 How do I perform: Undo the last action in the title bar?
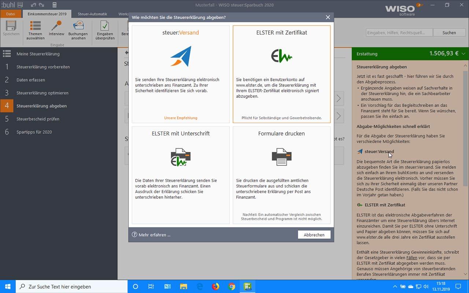coord(33,5)
